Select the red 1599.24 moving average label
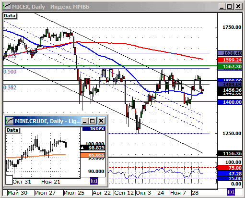The height and width of the screenshot is (198, 245). (230, 60)
